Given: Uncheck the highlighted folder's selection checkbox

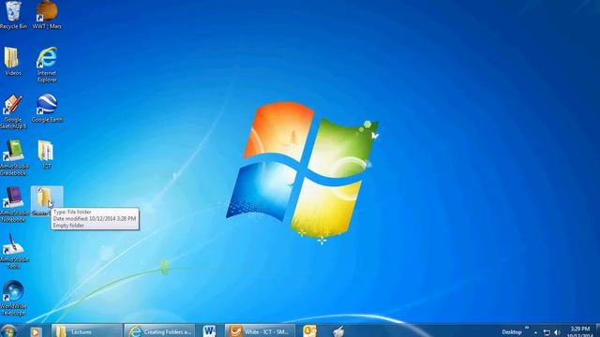Looking at the screenshot, I should [x=39, y=190].
